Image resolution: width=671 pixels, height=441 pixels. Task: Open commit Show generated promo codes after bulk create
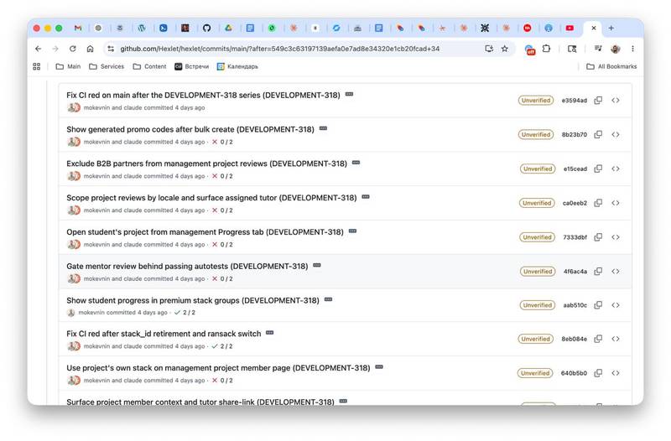(190, 129)
